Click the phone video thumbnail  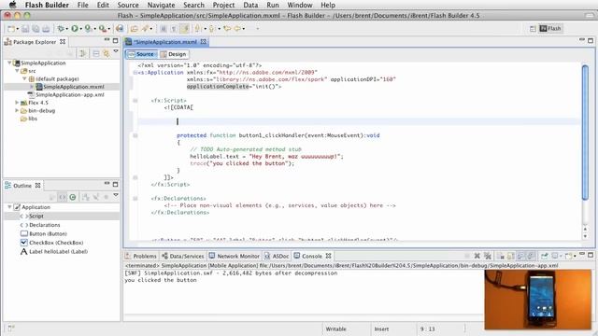pyautogui.click(x=538, y=300)
